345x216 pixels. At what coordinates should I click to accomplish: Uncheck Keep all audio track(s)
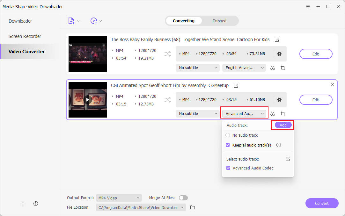coord(228,145)
